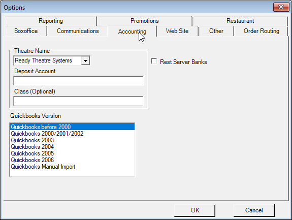This screenshot has height=220, width=292.
Task: Go to the Boxoffice tab
Action: pos(26,31)
